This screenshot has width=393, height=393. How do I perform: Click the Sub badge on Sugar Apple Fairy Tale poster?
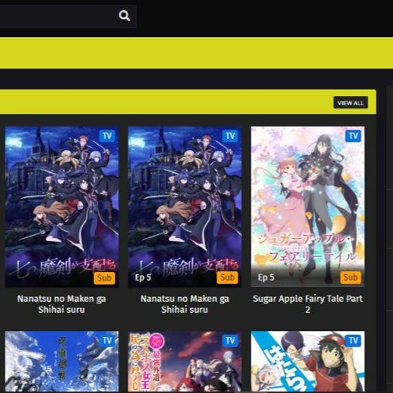[x=351, y=277]
